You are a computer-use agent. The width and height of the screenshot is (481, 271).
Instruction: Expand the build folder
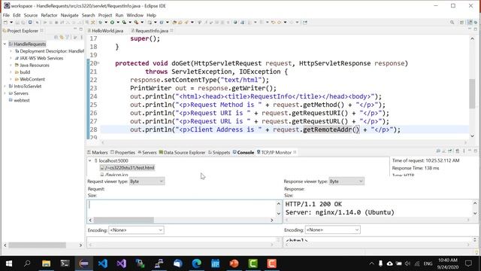point(11,72)
